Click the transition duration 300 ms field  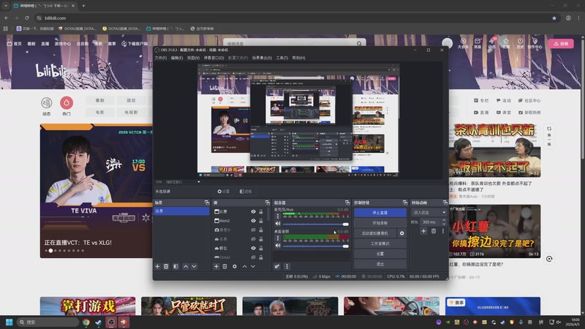point(430,222)
